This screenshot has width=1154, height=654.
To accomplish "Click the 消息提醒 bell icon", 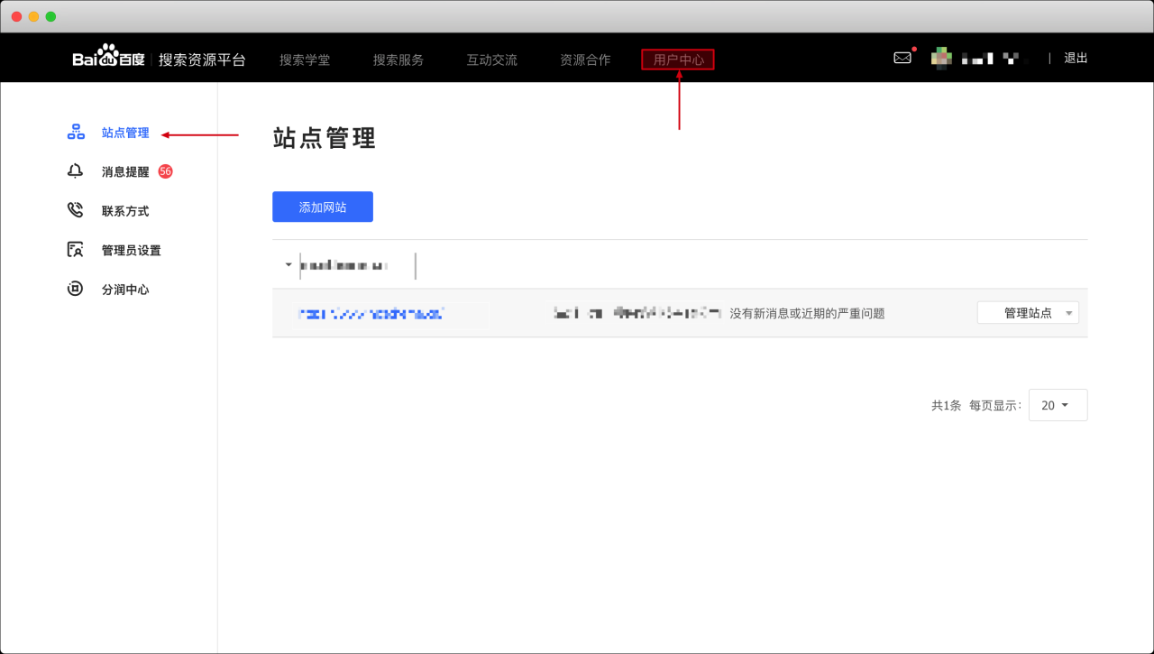I will pyautogui.click(x=76, y=170).
